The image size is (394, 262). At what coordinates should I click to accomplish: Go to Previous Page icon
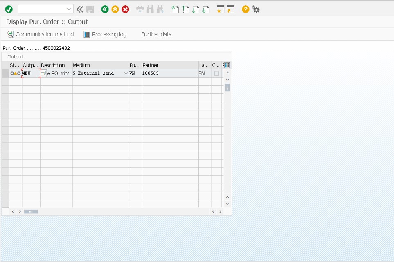pos(185,9)
